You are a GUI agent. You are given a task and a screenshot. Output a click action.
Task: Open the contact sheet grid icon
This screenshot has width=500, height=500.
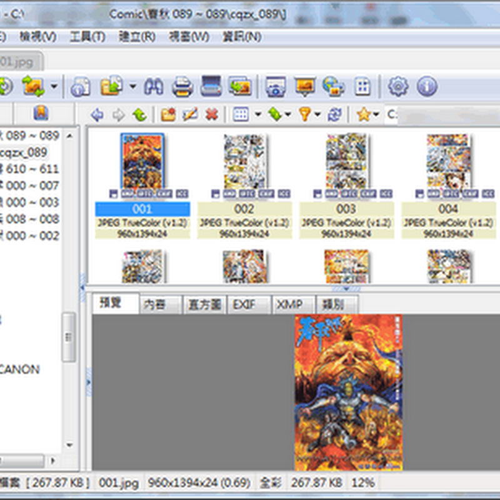tap(362, 86)
